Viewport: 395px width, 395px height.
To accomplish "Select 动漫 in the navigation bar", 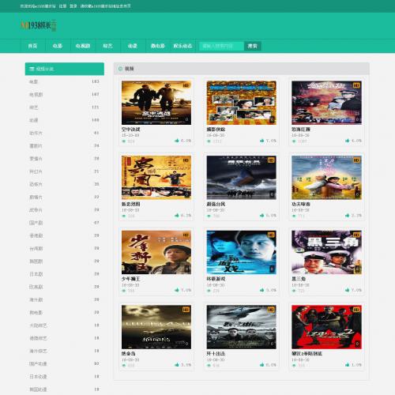I will pos(133,46).
